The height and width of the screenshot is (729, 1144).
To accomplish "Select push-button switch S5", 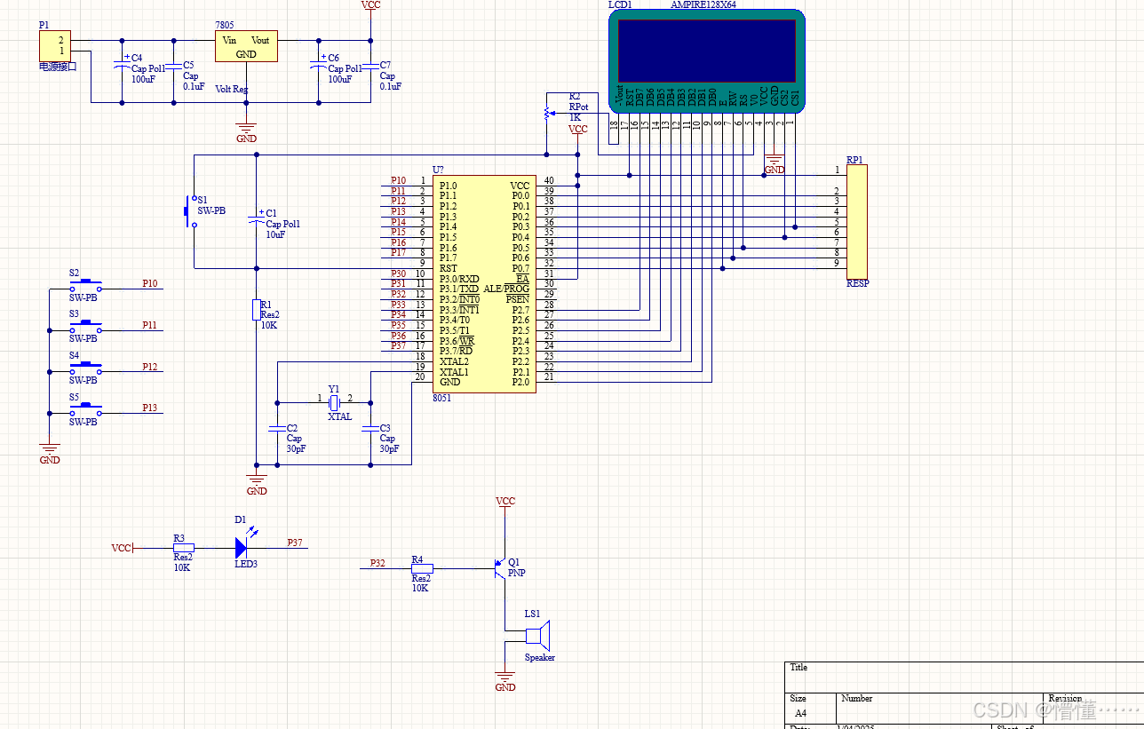I will 85,409.
